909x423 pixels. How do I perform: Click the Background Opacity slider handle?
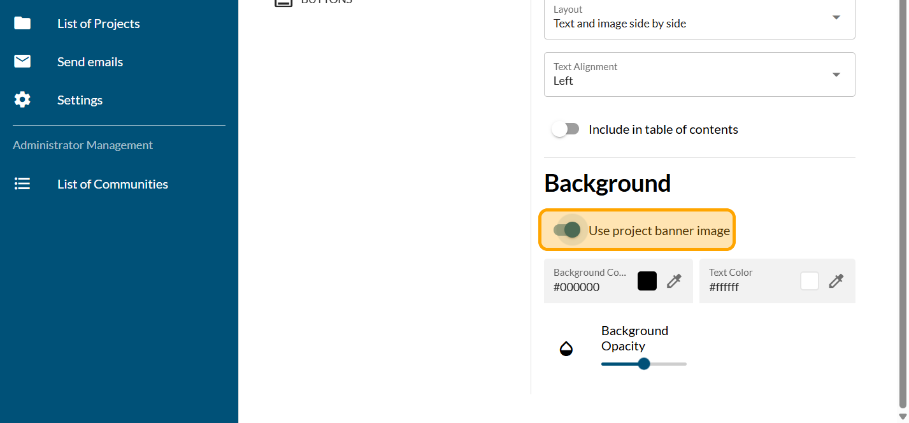point(644,364)
